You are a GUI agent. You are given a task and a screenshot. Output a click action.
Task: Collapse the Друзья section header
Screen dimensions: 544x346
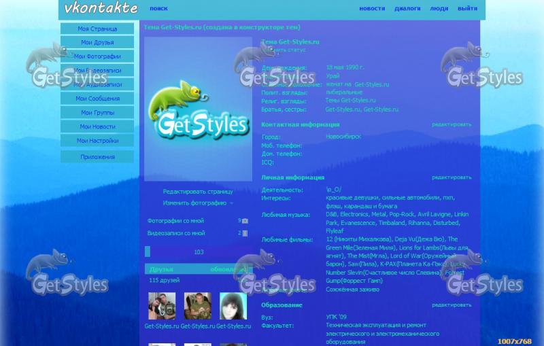[162, 269]
